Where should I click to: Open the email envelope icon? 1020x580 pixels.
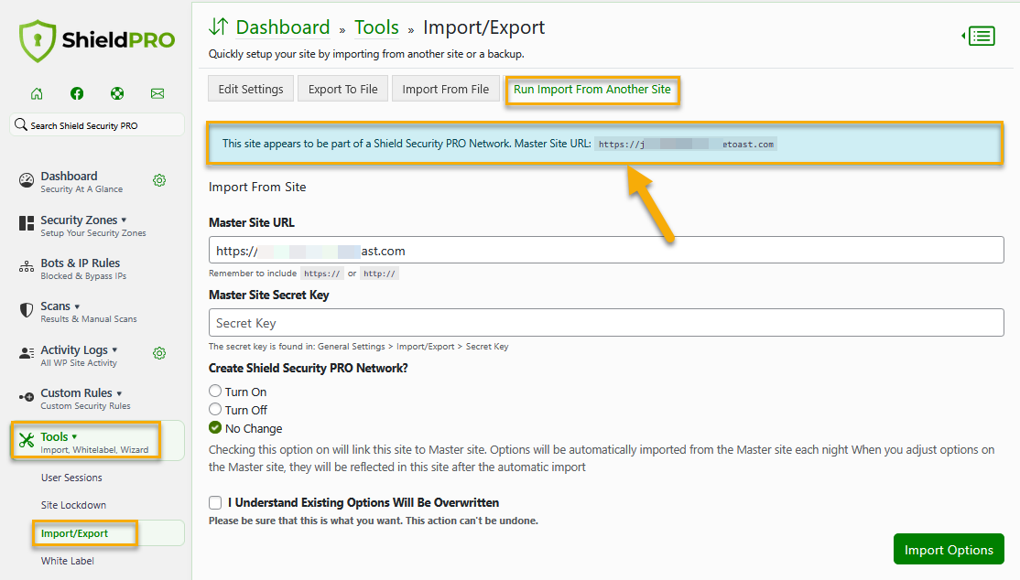(x=157, y=93)
